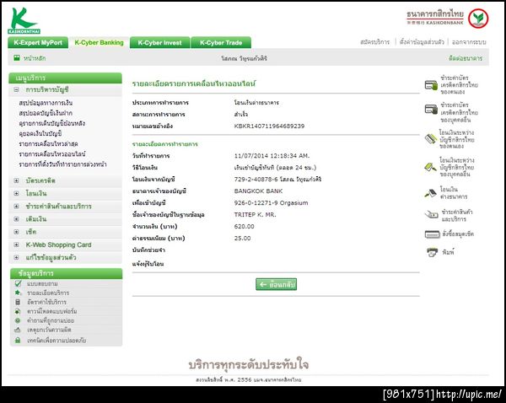The height and width of the screenshot is (403, 506).
Task: Open รายการเคลื่อนไหวล่าสุด menu item
Action: point(48,144)
